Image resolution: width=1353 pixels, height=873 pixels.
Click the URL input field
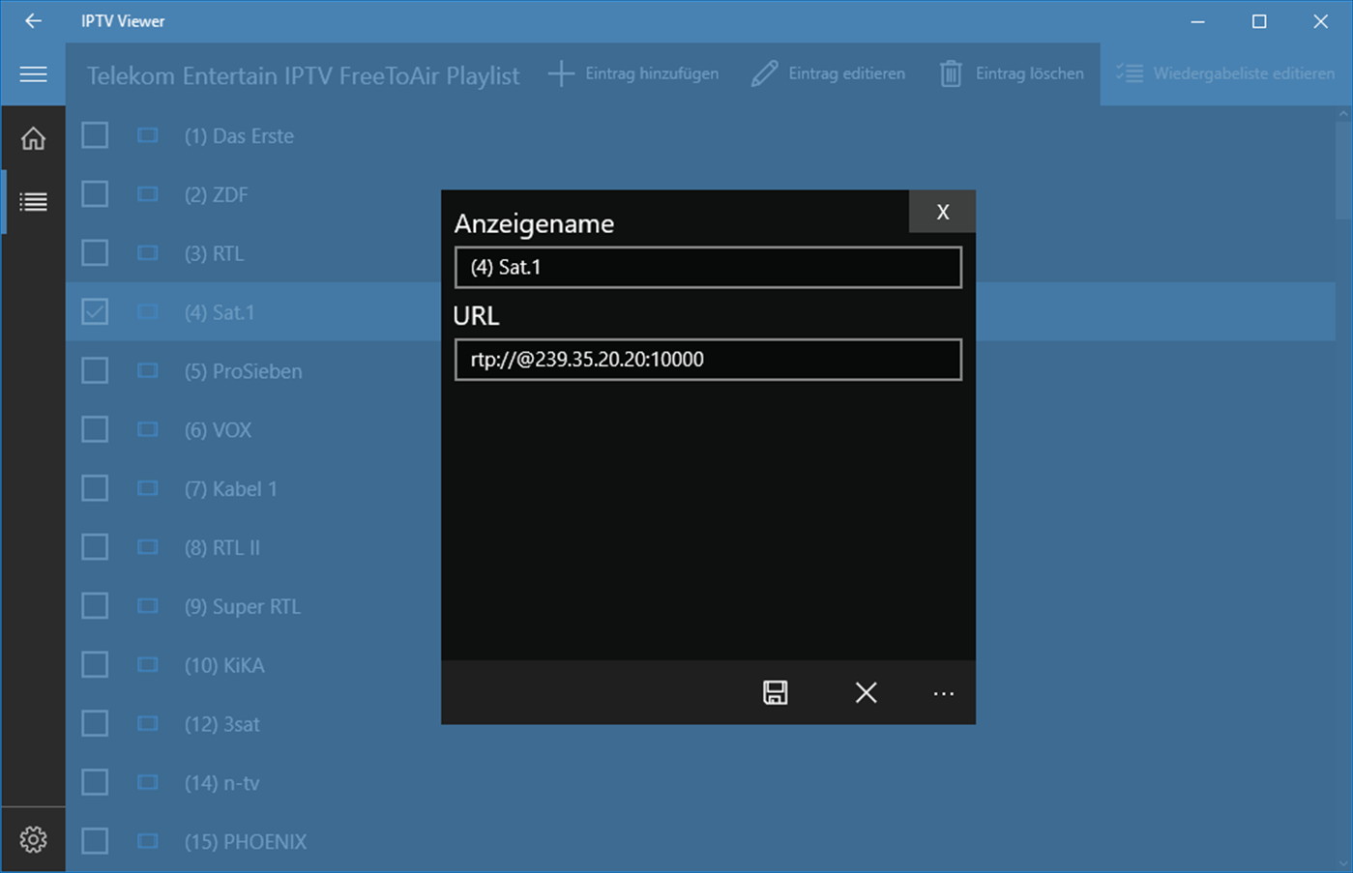coord(708,359)
